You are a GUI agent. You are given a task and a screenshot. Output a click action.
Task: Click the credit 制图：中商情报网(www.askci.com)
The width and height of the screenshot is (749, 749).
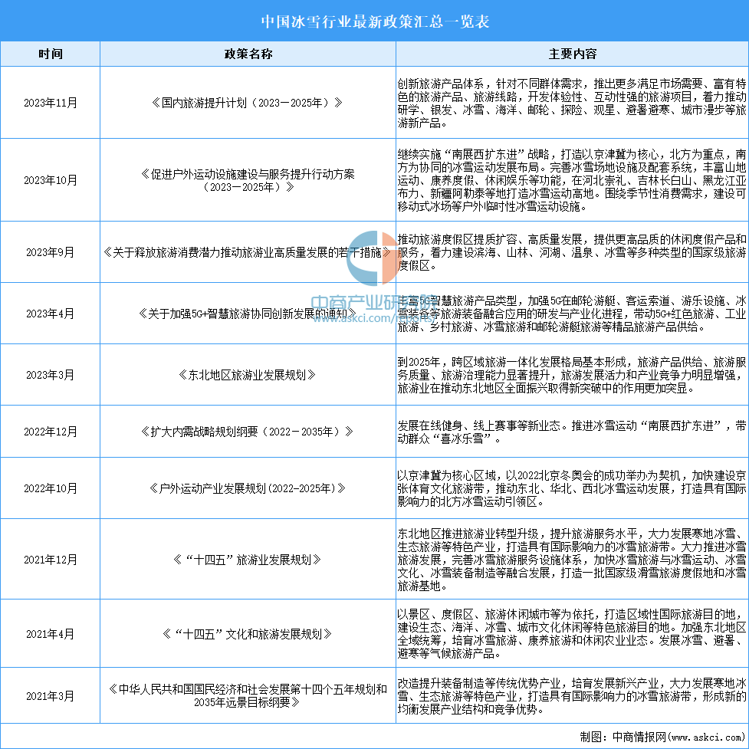(x=662, y=737)
